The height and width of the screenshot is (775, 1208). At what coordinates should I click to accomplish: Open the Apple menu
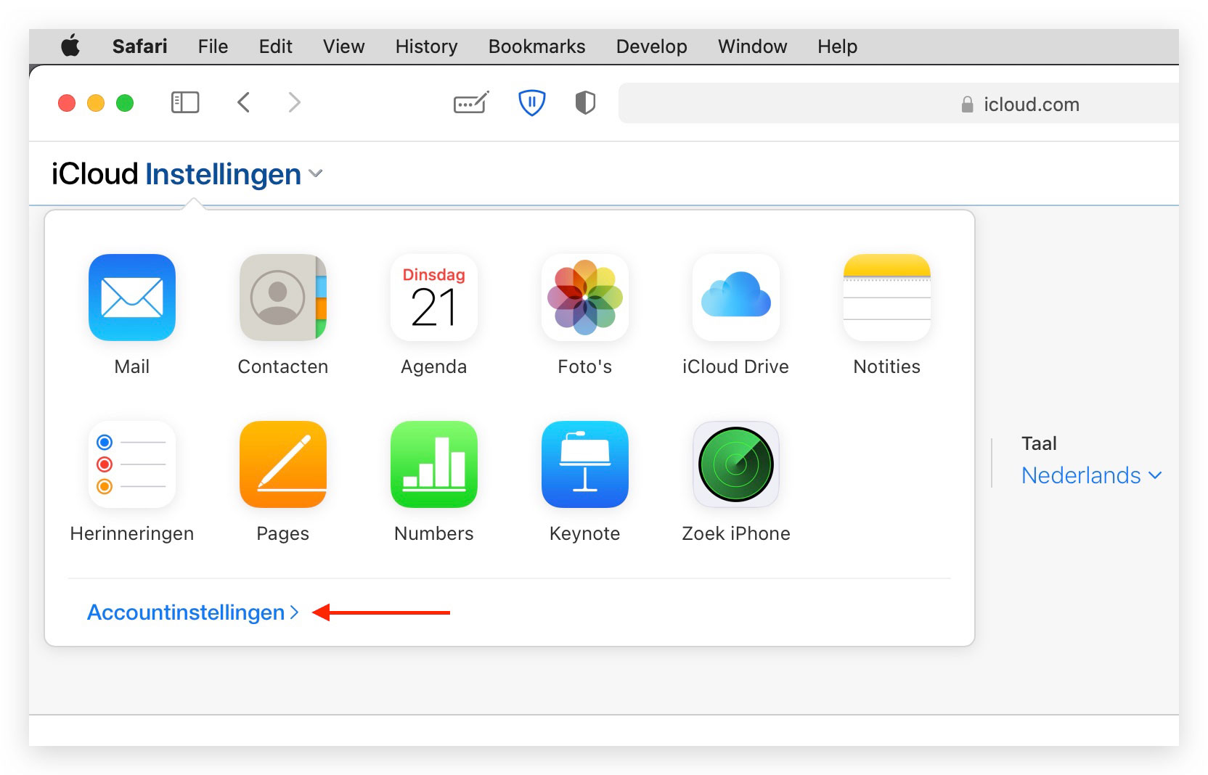pyautogui.click(x=70, y=46)
